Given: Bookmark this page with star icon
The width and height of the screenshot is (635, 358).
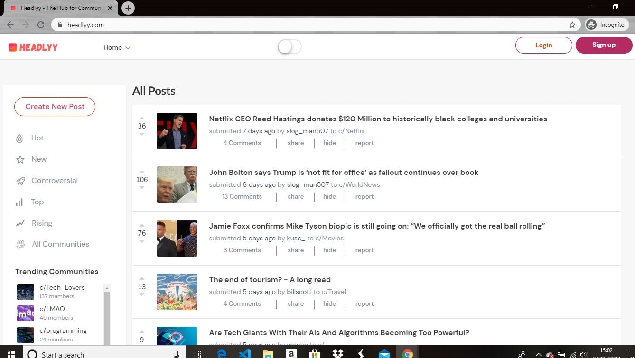Looking at the screenshot, I should [572, 25].
